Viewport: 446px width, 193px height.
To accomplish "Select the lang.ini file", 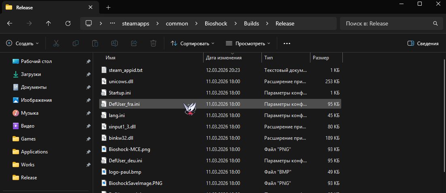I will click(x=220, y=115).
